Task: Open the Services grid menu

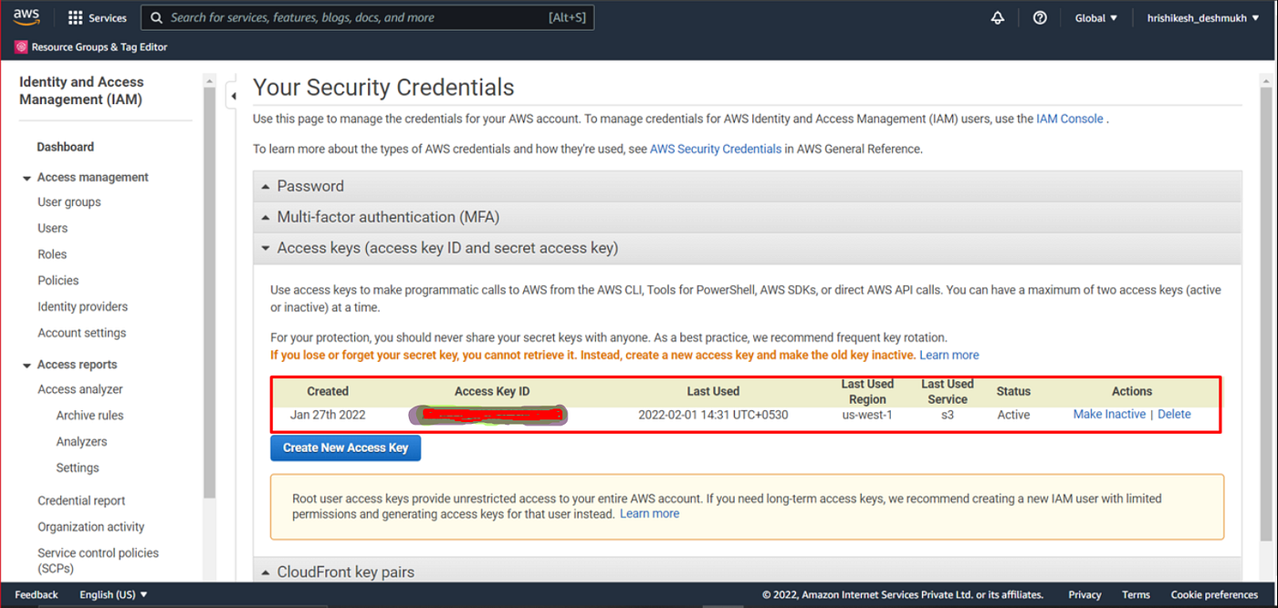Action: pos(98,18)
